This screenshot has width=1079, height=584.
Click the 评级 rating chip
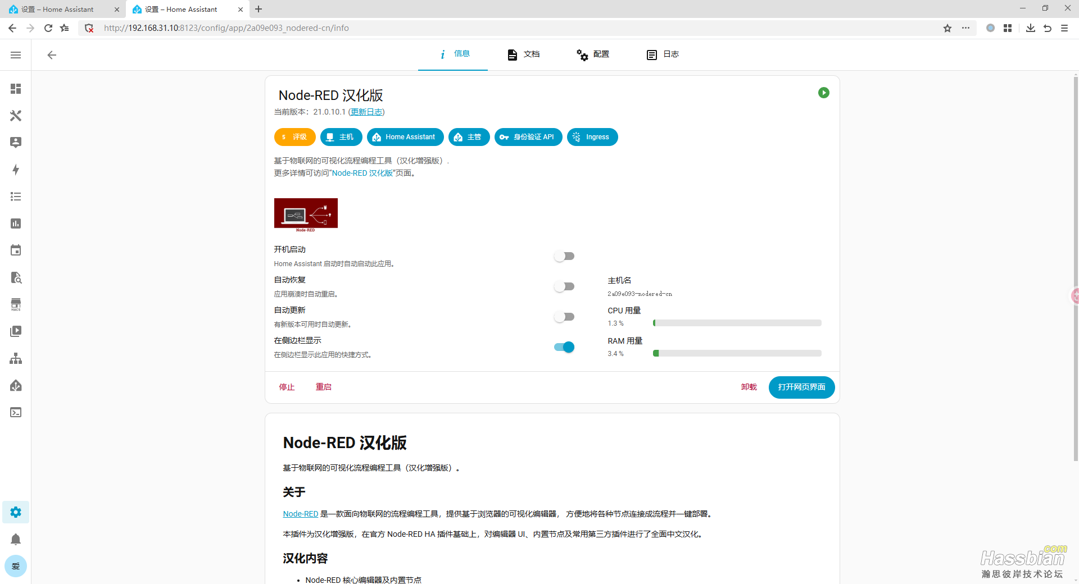pos(295,137)
